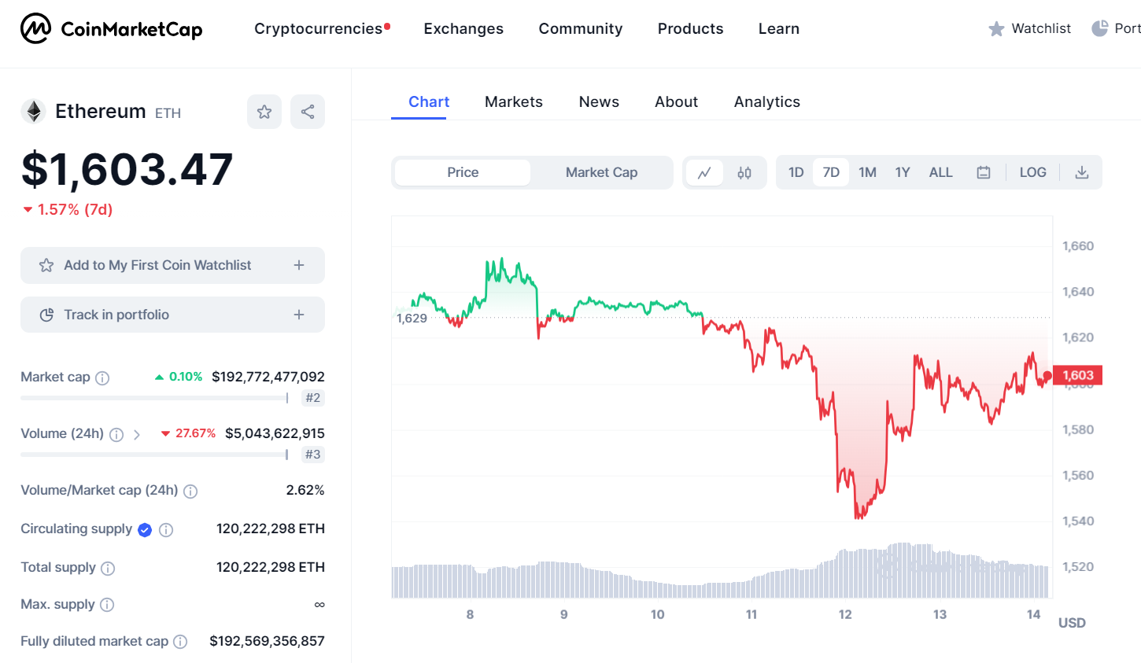Image resolution: width=1141 pixels, height=663 pixels.
Task: Switch chart to Market Cap view
Action: click(601, 172)
